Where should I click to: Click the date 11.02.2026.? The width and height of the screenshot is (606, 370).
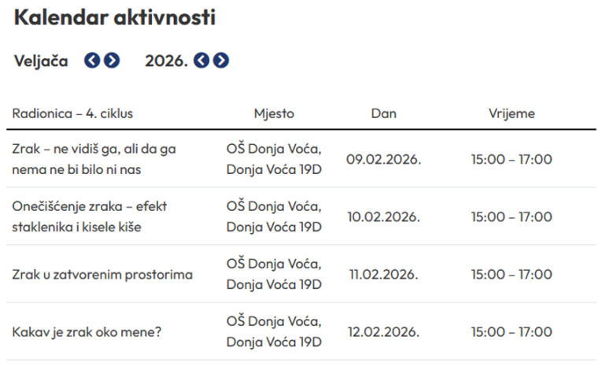click(x=383, y=275)
